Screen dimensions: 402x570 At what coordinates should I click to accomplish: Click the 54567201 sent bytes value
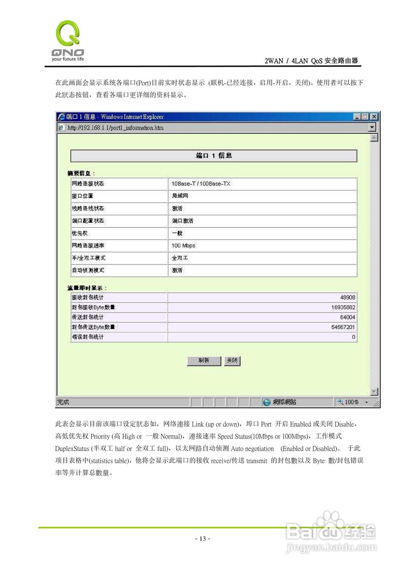[x=343, y=327]
